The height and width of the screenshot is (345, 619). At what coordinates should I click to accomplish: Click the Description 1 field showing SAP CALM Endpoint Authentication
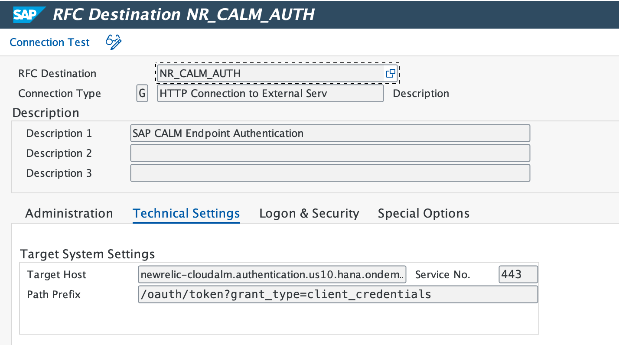click(x=329, y=133)
